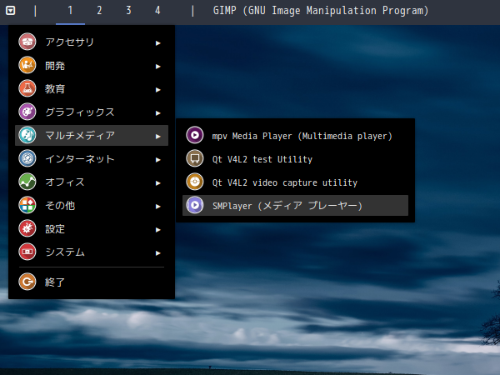Viewport: 500px width, 375px height.
Task: Launch SMPlayer (メディア プレーヤー)
Action: pyautogui.click(x=295, y=205)
